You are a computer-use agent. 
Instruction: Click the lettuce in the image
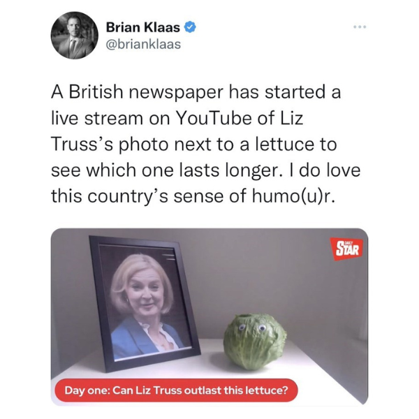pyautogui.click(x=255, y=342)
